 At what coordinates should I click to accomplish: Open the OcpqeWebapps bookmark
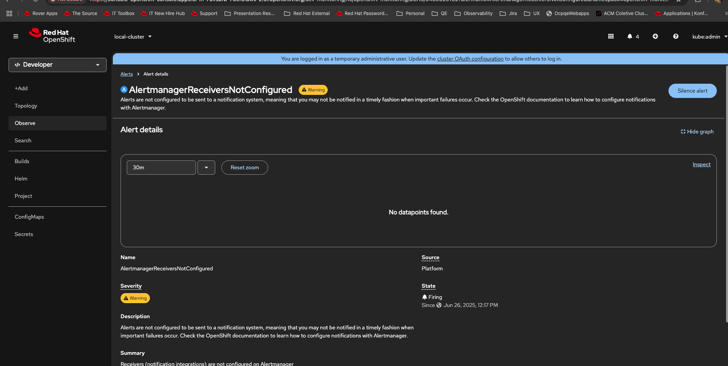coord(568,13)
